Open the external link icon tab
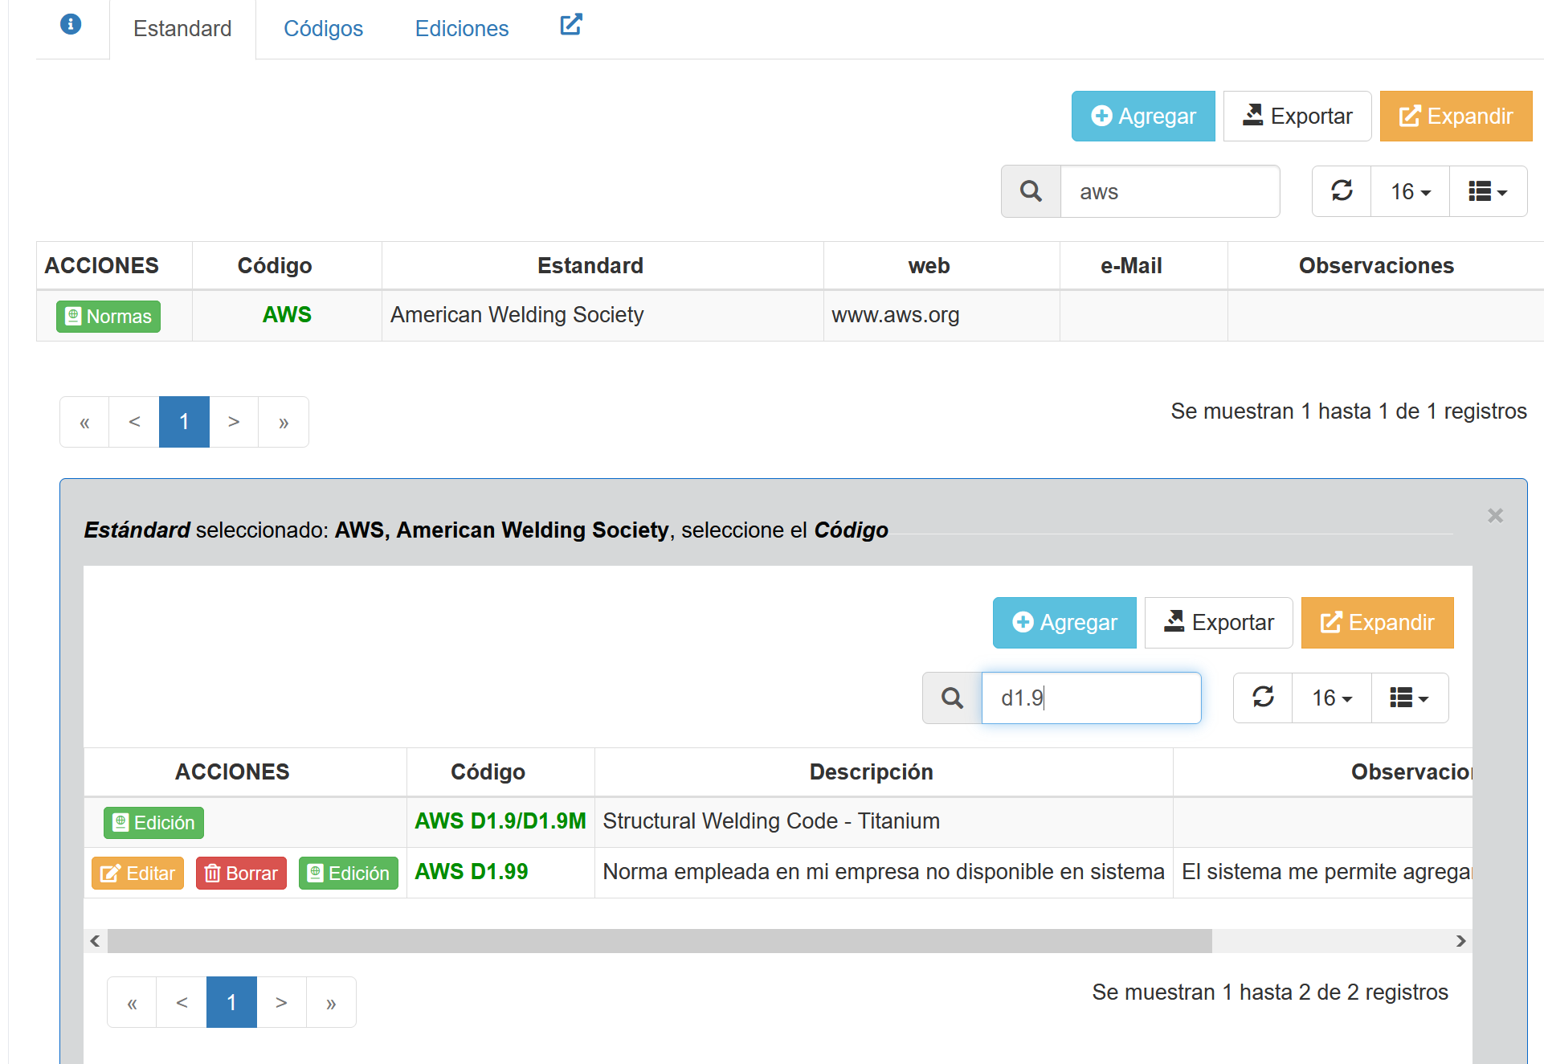1544x1064 pixels. pyautogui.click(x=570, y=25)
